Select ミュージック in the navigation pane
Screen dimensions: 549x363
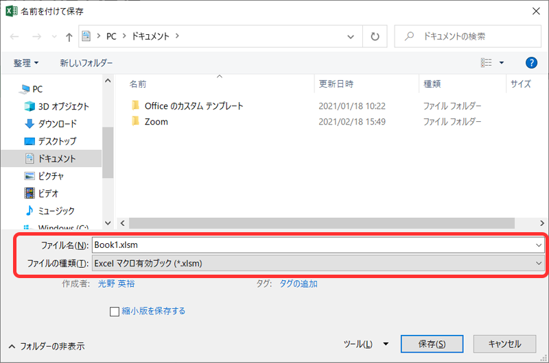[x=56, y=211]
